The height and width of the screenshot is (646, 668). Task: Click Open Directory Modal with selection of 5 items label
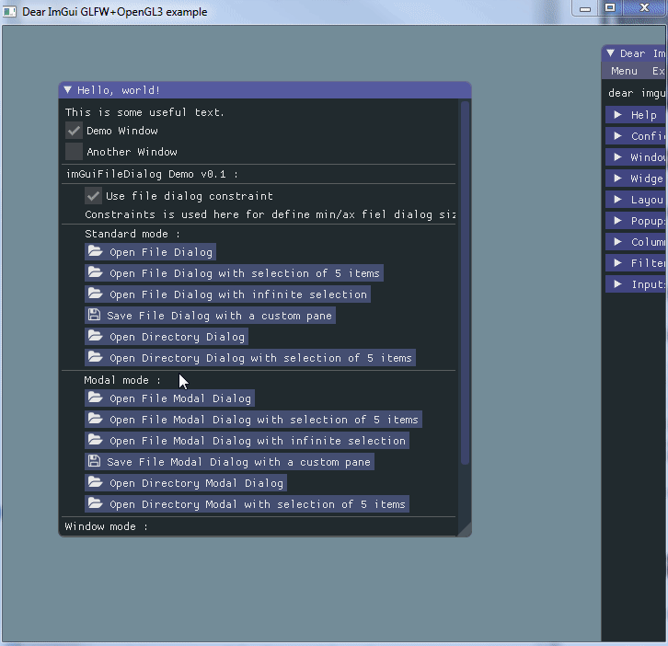pos(258,504)
